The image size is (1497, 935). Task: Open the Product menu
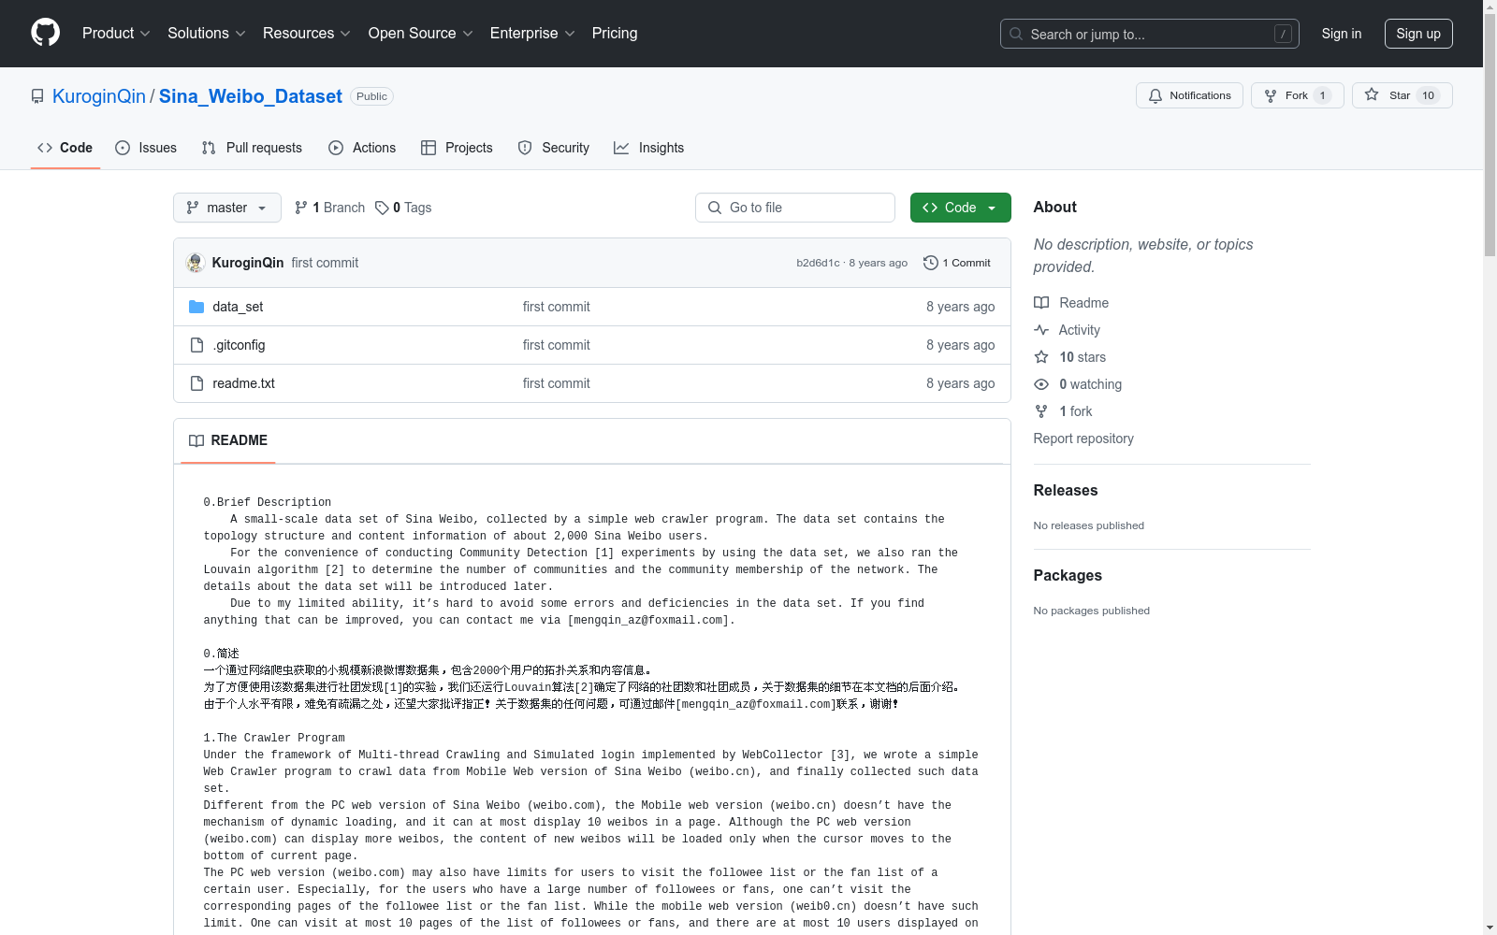click(x=116, y=34)
